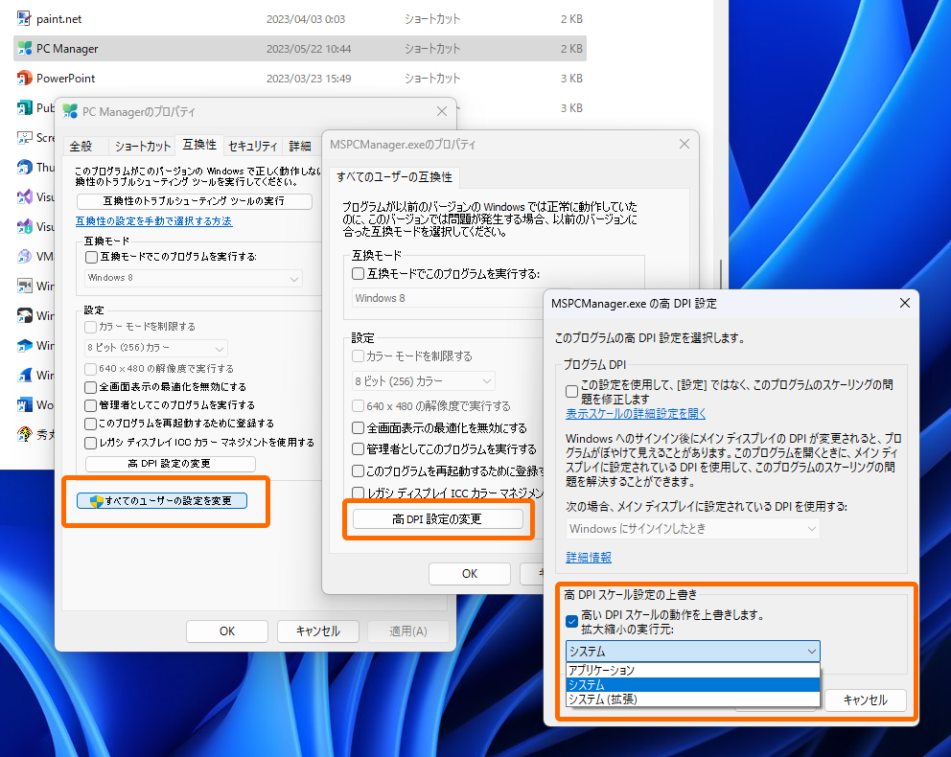Close the PC Managerのプロパティ window
Viewport: 951px width, 757px height.
click(x=442, y=111)
